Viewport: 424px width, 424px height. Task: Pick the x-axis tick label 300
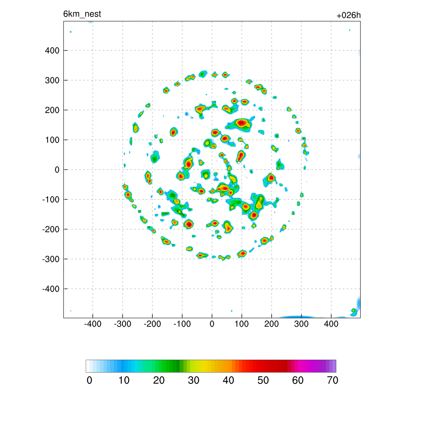click(301, 324)
